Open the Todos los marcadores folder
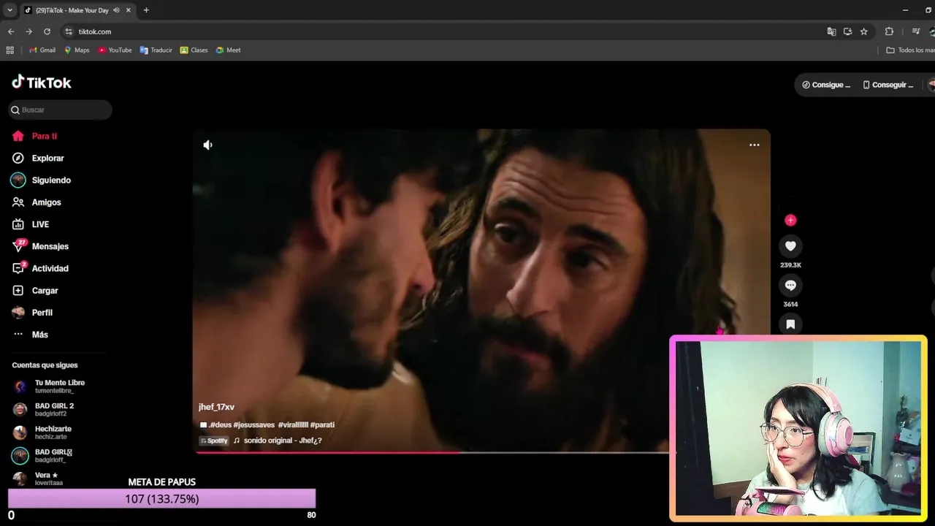 (x=910, y=50)
